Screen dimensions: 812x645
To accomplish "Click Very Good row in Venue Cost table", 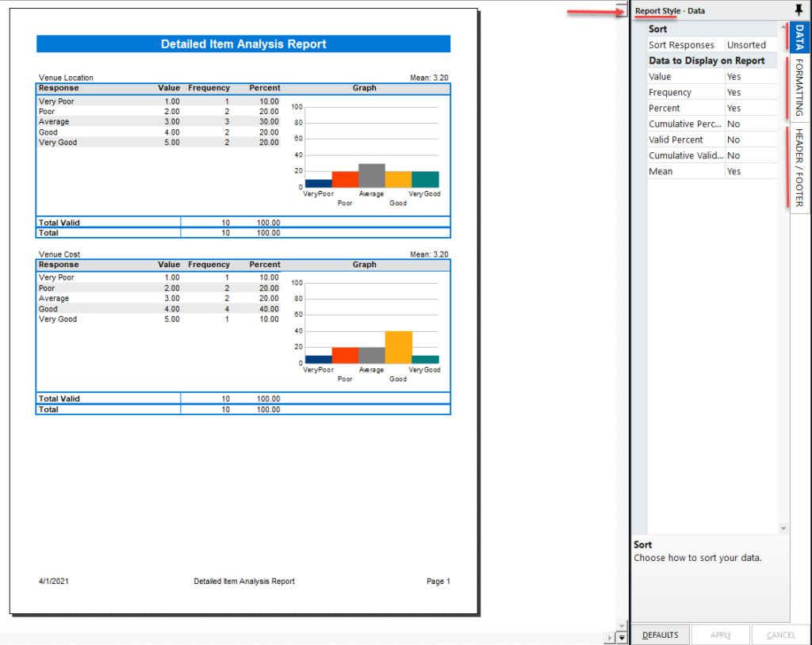I will (x=159, y=319).
